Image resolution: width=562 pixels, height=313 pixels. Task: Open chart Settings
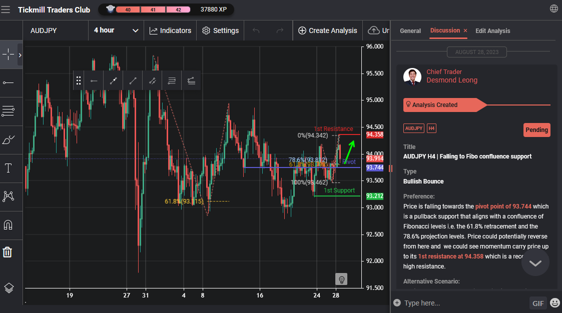(220, 30)
